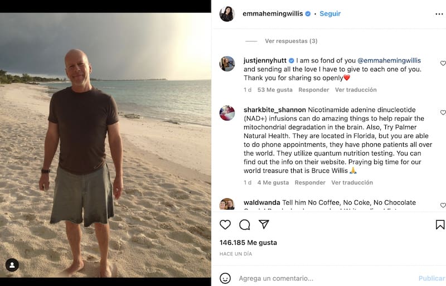This screenshot has height=286, width=446.
Task: Open the three-dot more options menu
Action: pyautogui.click(x=439, y=14)
